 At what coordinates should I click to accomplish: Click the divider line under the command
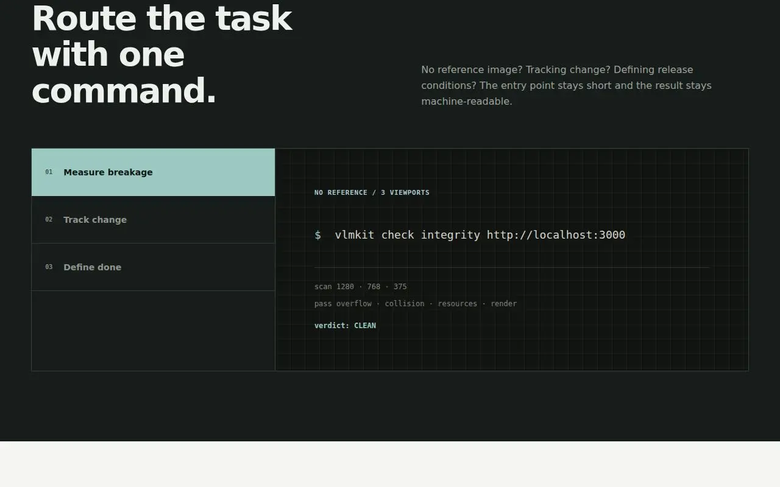click(x=512, y=267)
